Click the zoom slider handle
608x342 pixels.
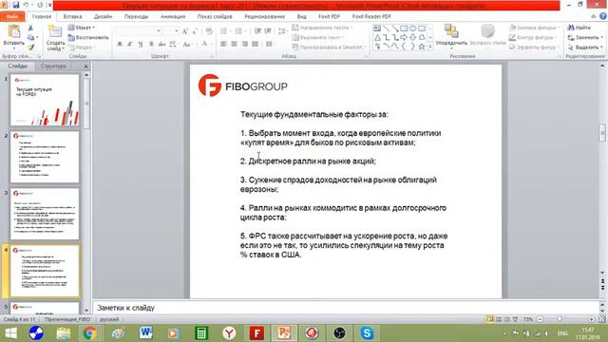point(560,319)
